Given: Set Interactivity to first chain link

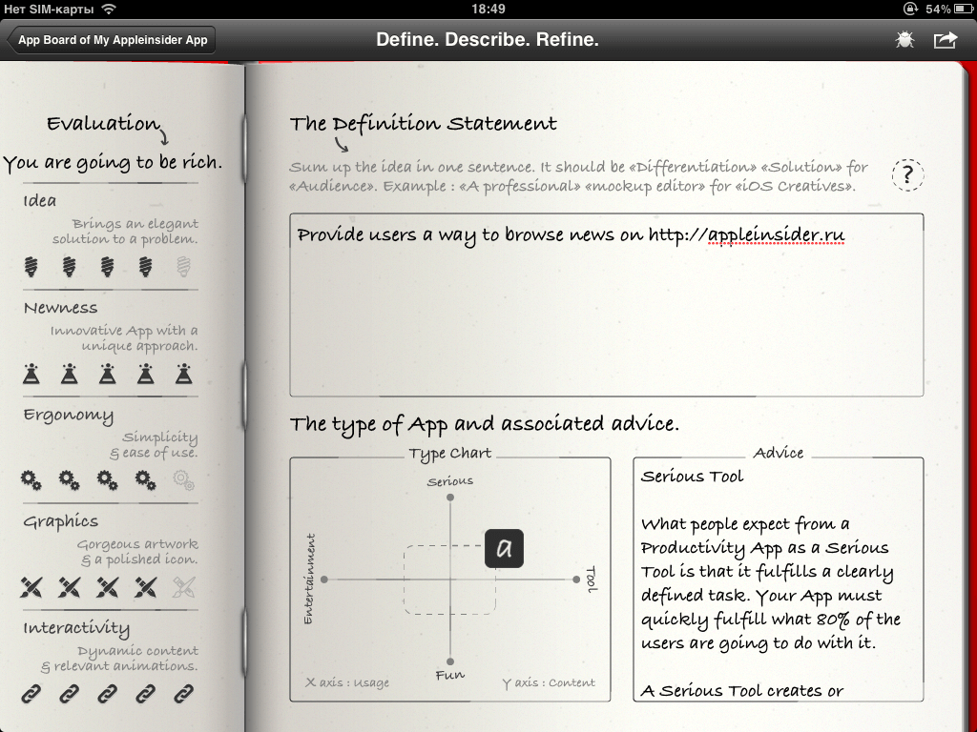Looking at the screenshot, I should (x=31, y=694).
